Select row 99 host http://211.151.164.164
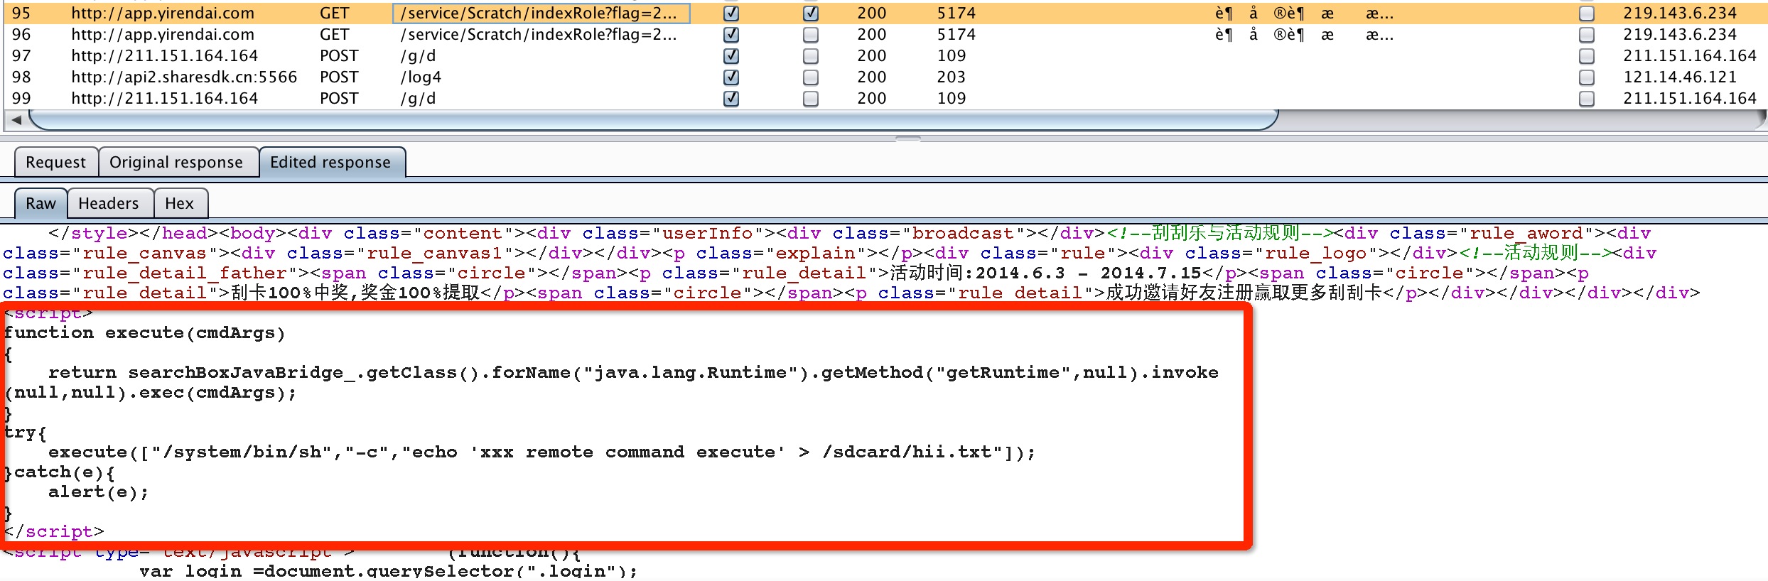Image resolution: width=1768 pixels, height=581 pixels. (x=165, y=99)
